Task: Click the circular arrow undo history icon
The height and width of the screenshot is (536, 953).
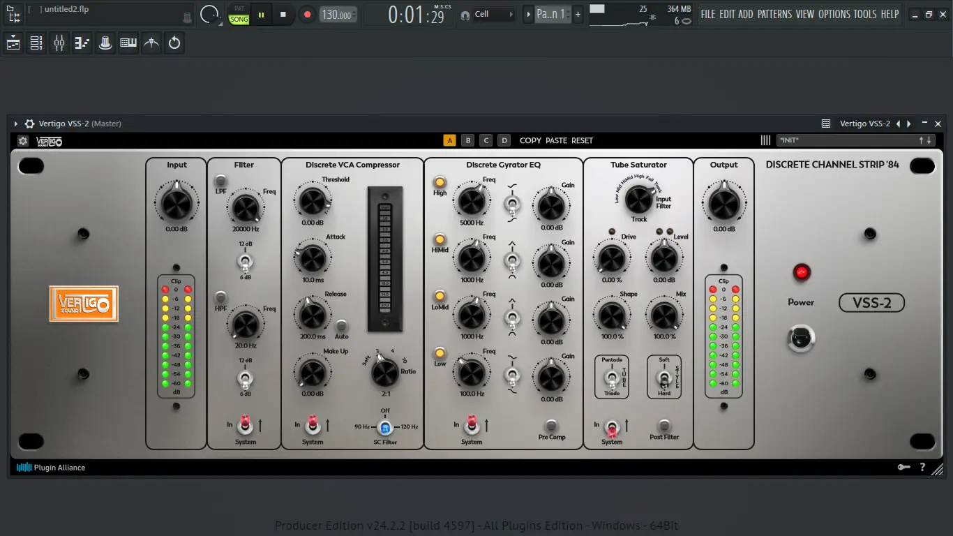Action: [174, 43]
